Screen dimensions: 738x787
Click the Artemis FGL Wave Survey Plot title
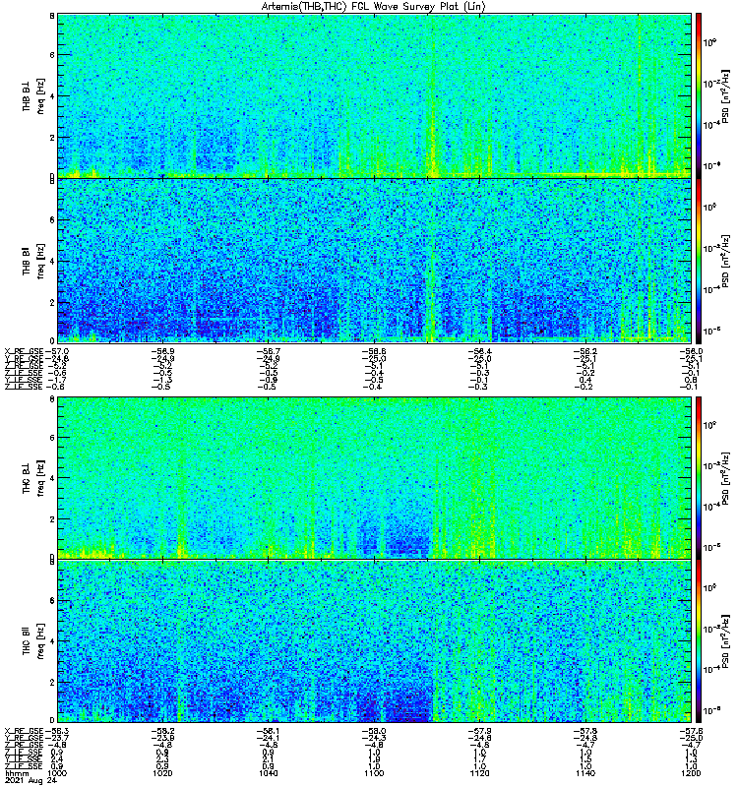click(374, 7)
